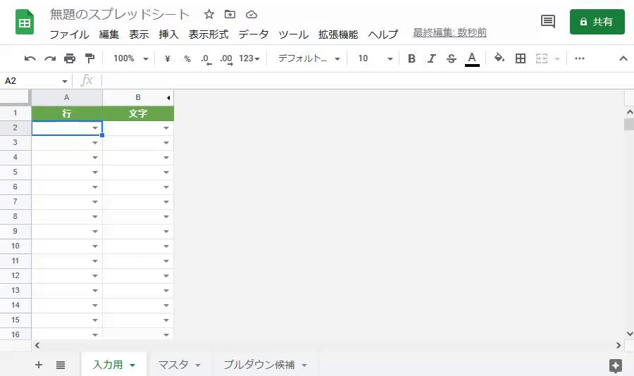Image resolution: width=634 pixels, height=376 pixels.
Task: Open the text color picker
Action: (x=472, y=59)
